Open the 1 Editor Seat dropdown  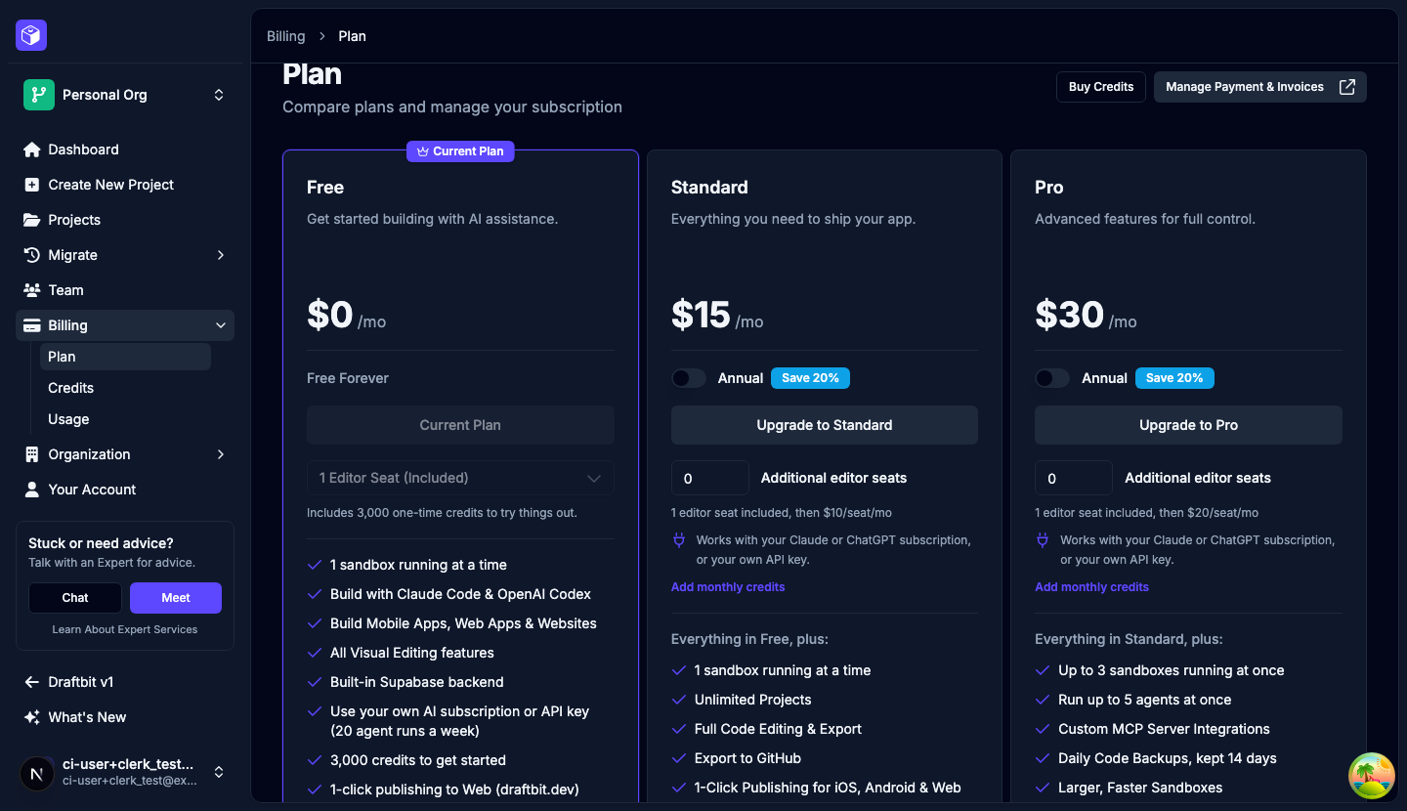(460, 478)
